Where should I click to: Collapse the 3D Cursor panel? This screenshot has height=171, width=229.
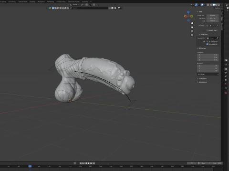click(x=198, y=48)
